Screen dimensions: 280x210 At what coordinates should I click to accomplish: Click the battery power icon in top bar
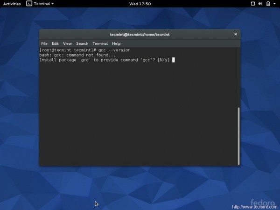click(x=267, y=3)
